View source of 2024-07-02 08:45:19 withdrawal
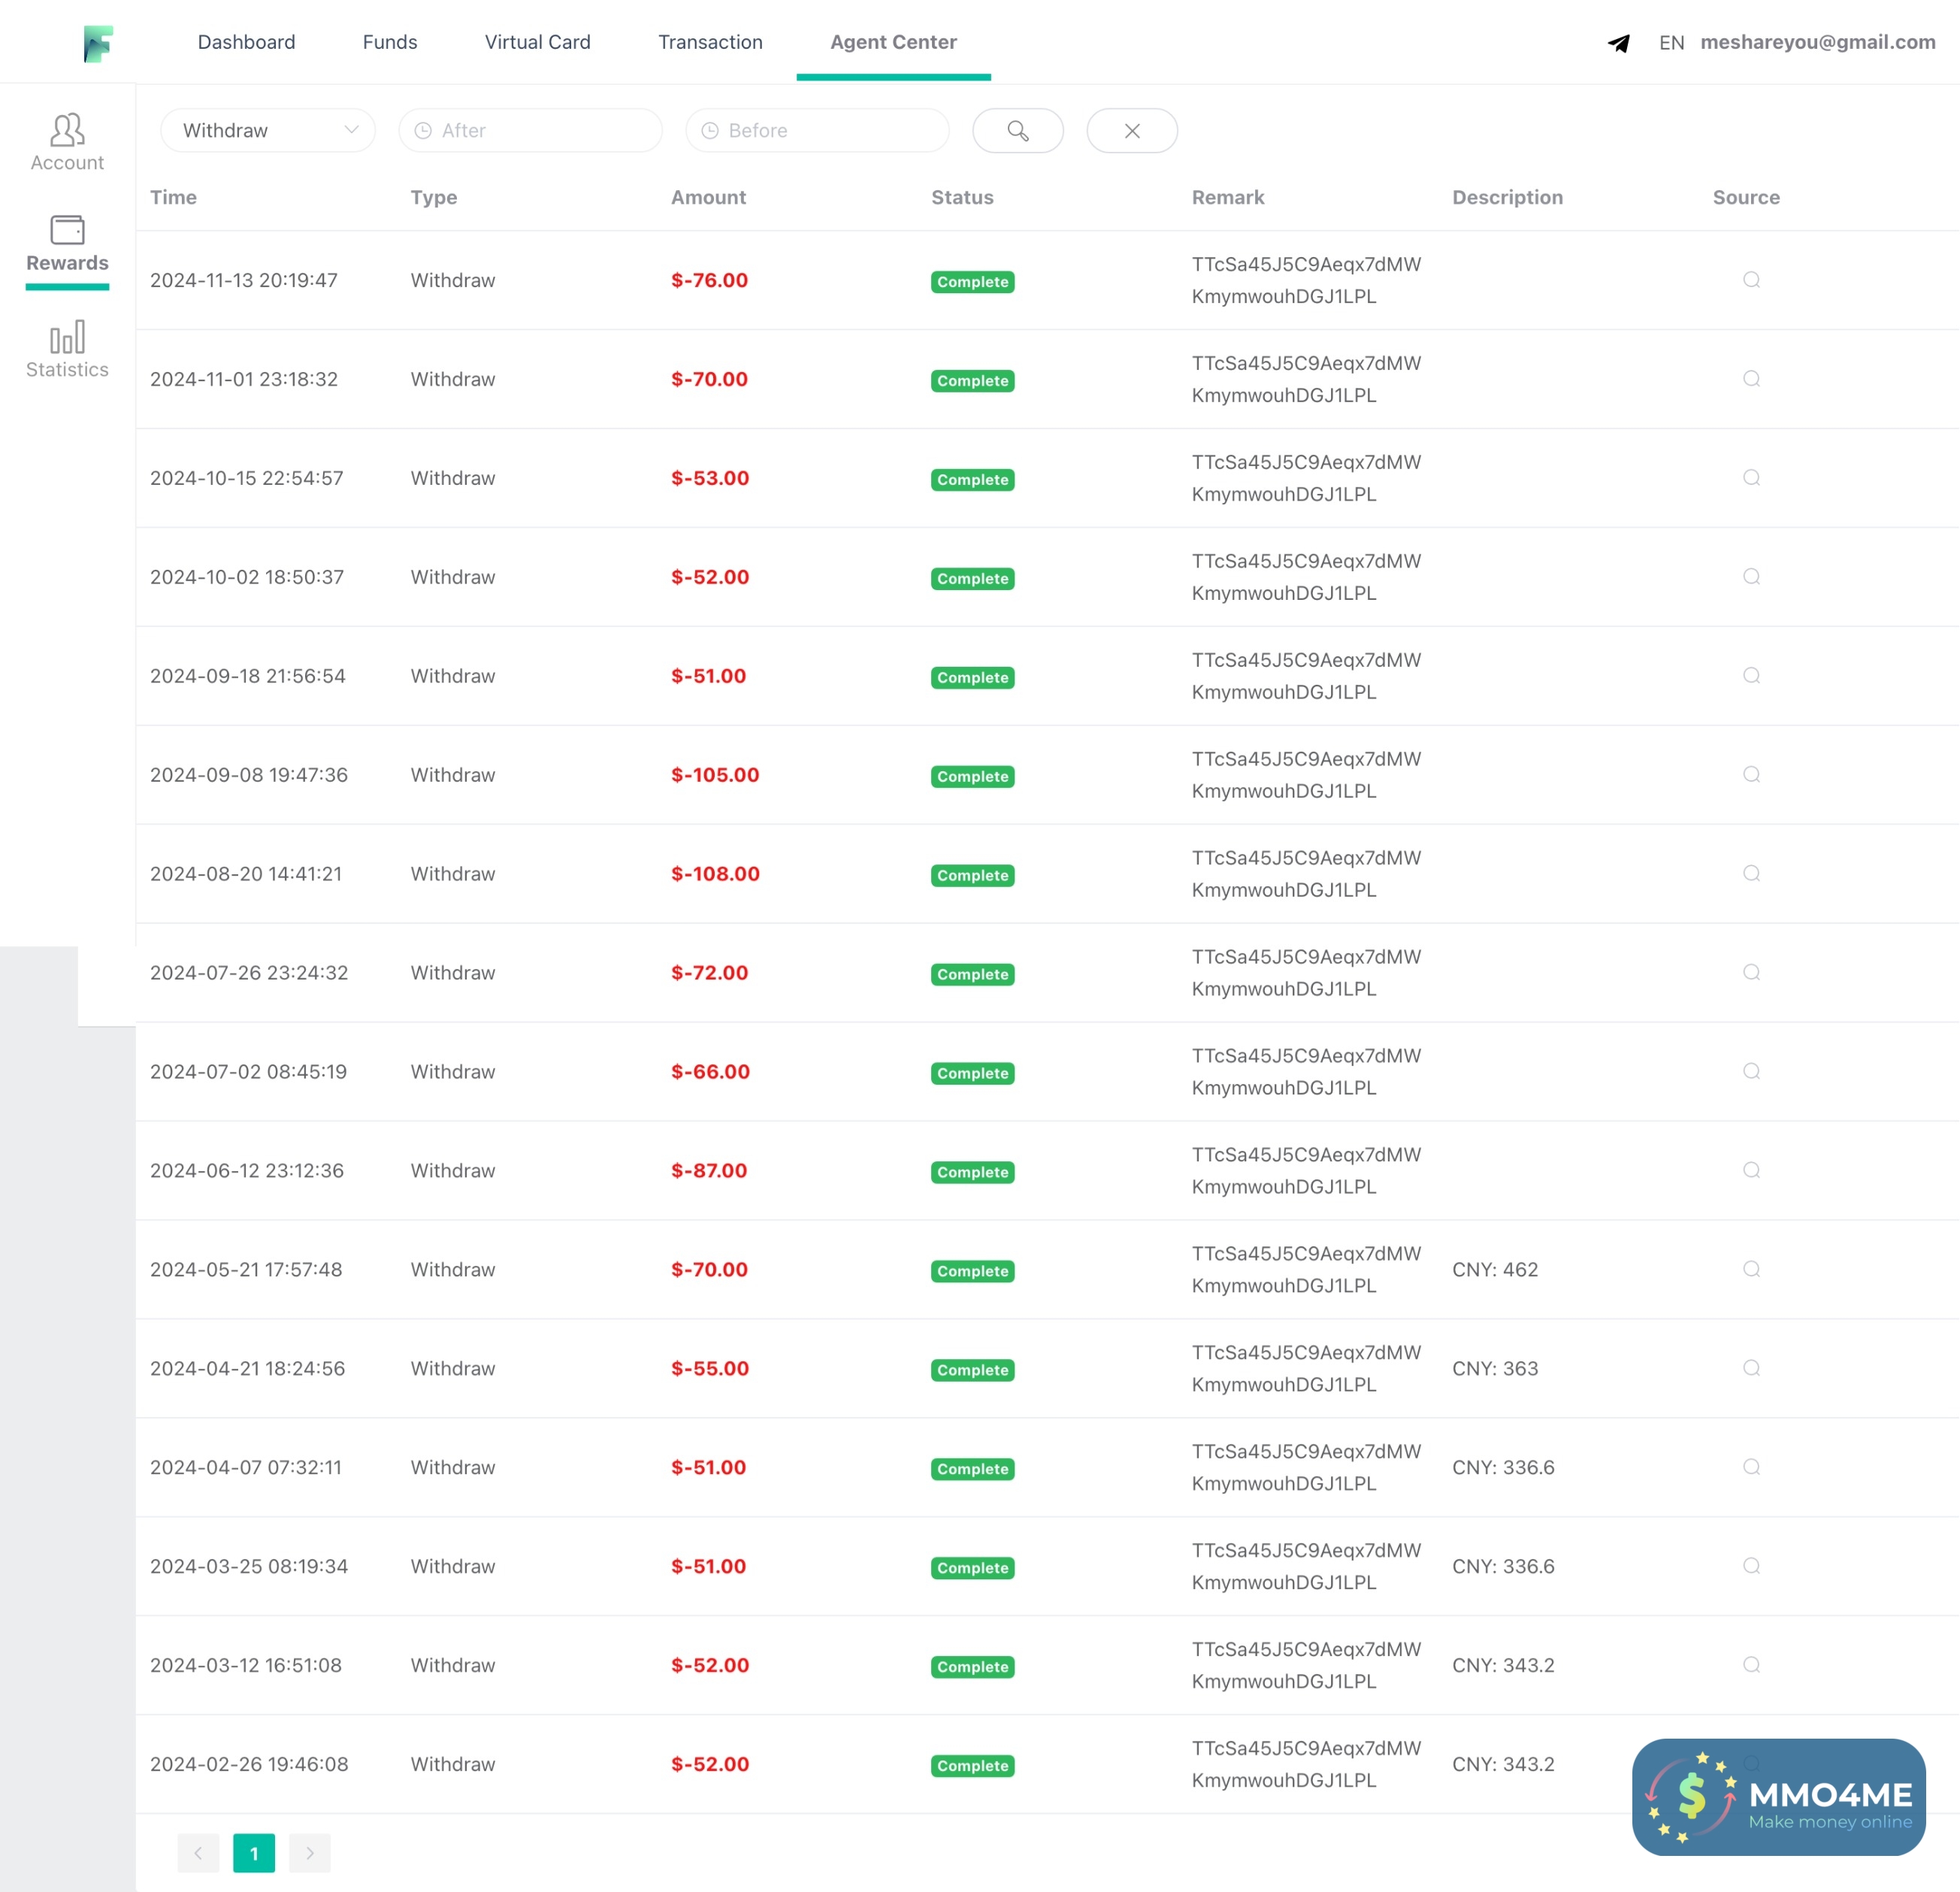 click(x=1752, y=1072)
